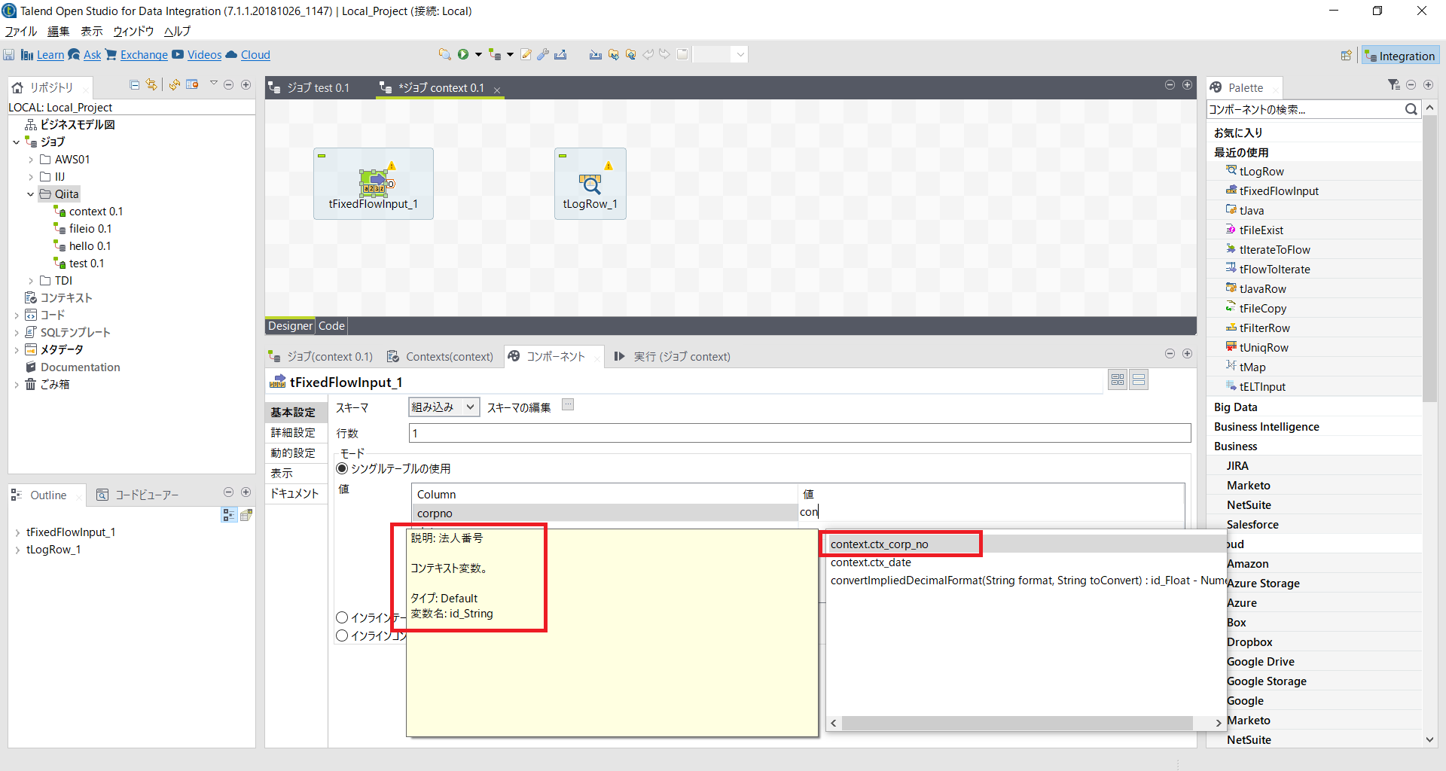Select the シングルテーブルの使用 radio button

pos(342,468)
